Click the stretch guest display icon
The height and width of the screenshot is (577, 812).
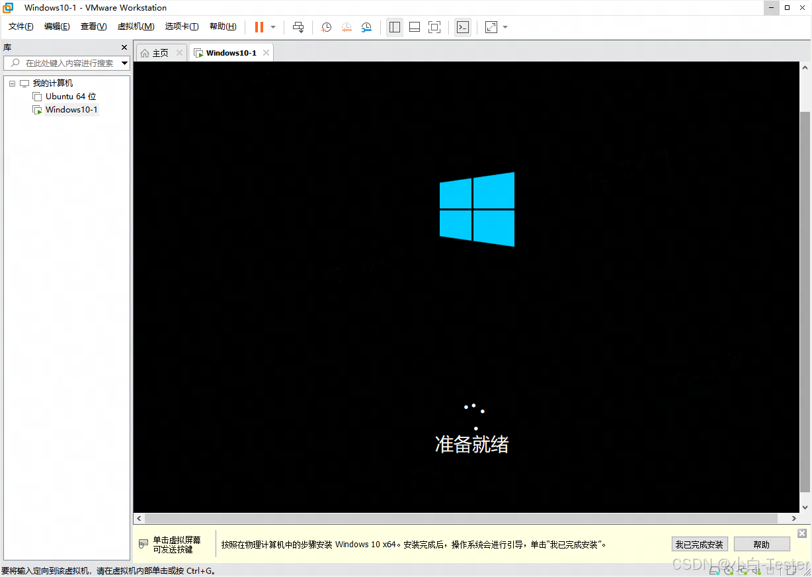coord(491,27)
